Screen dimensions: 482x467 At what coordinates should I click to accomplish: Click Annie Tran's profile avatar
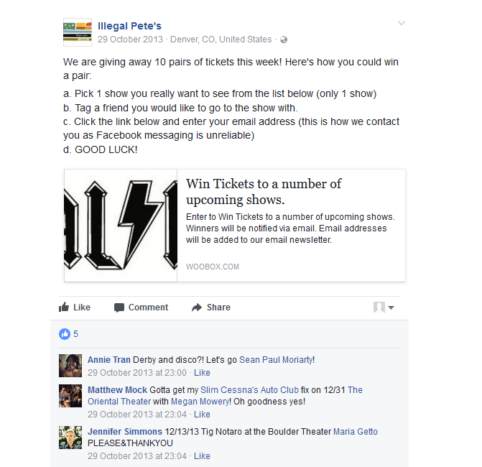(70, 366)
